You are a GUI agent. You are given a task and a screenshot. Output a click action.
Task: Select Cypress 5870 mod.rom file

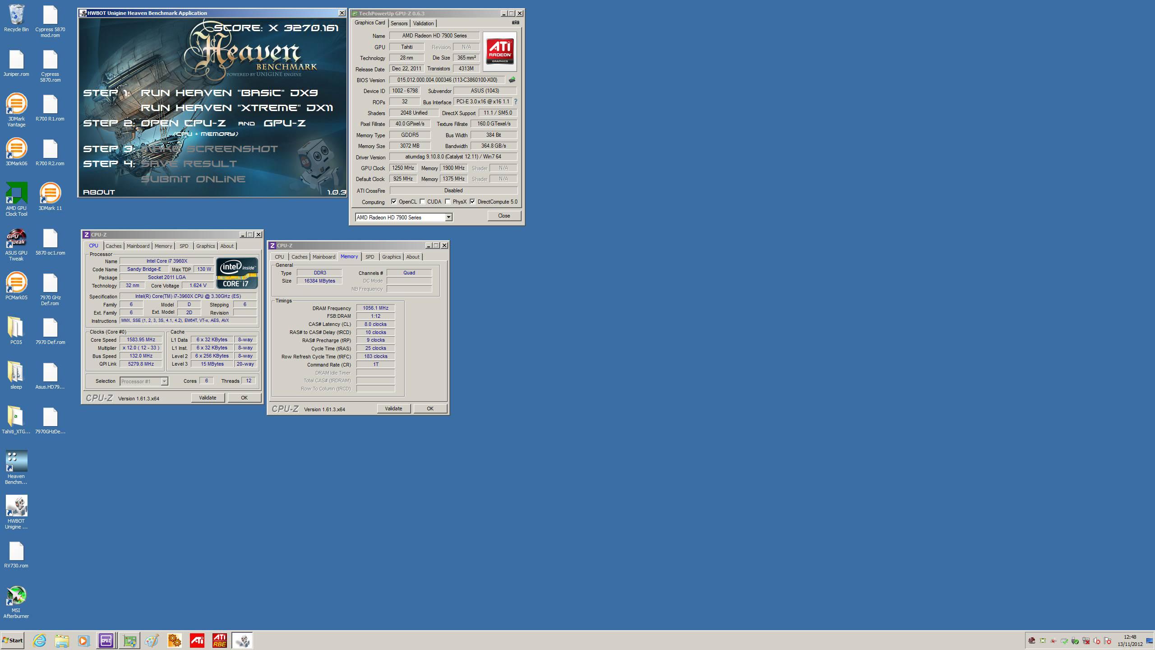pyautogui.click(x=50, y=22)
